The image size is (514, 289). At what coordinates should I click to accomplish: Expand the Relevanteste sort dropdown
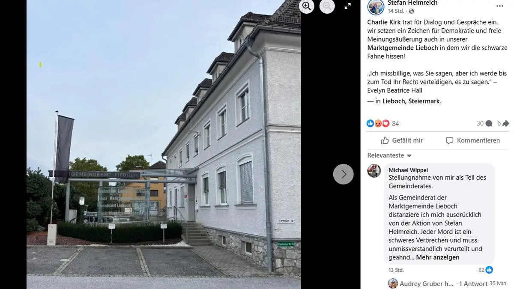389,155
